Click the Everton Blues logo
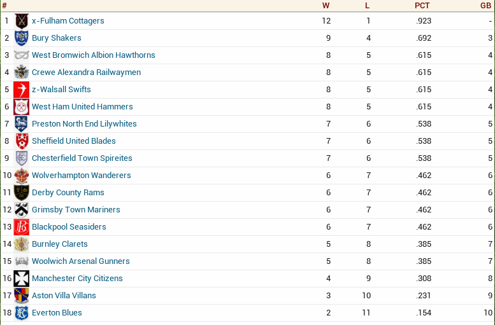This screenshot has height=325, width=495. pos(22,313)
